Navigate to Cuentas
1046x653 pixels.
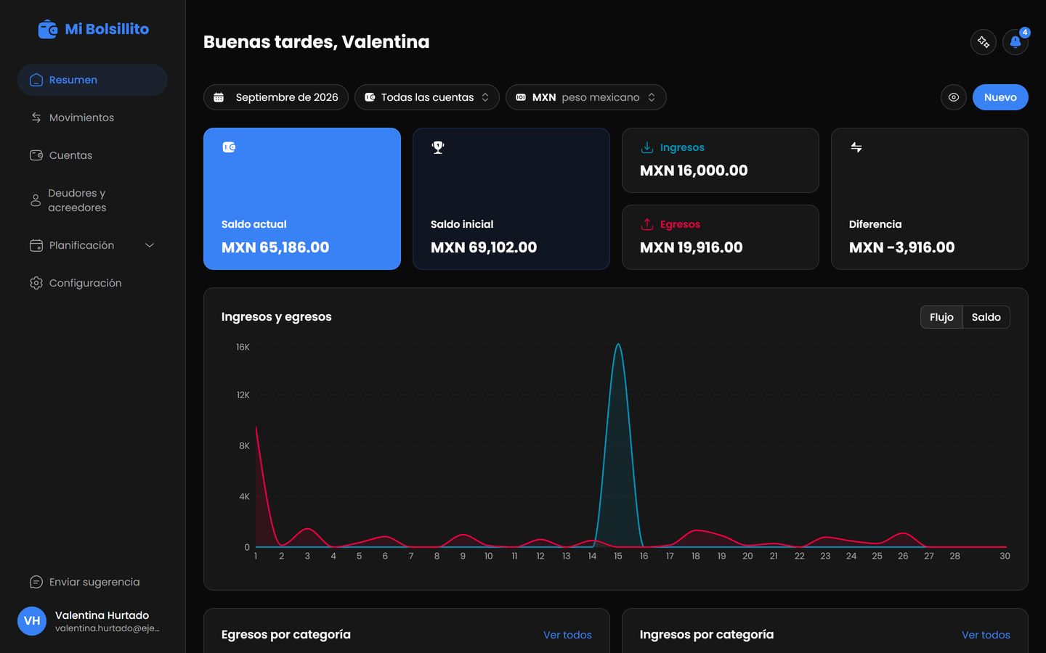[x=92, y=155]
